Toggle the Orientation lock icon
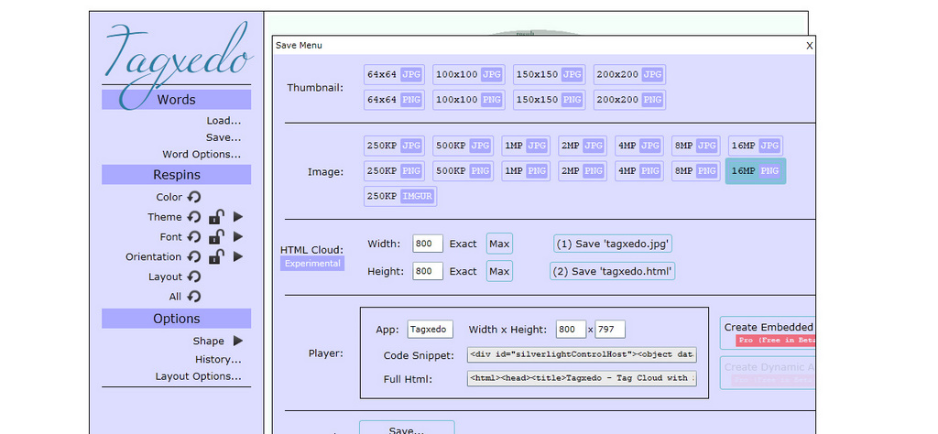938x434 pixels. tap(216, 256)
